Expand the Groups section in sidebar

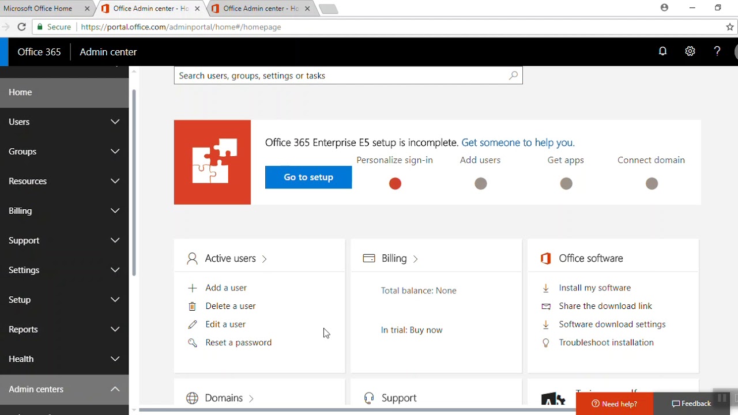[64, 152]
